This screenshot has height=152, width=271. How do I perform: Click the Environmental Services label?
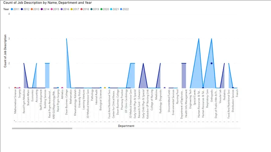[x=173, y=102]
